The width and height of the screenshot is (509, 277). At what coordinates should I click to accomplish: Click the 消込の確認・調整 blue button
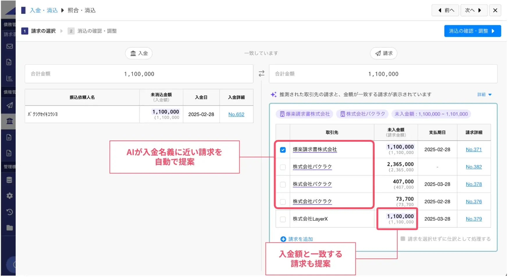472,31
